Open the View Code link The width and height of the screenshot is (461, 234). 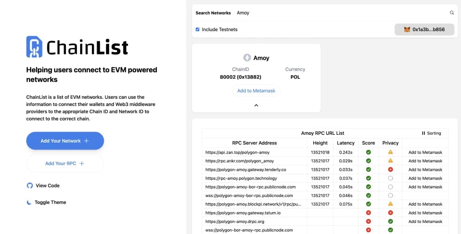pyautogui.click(x=43, y=186)
